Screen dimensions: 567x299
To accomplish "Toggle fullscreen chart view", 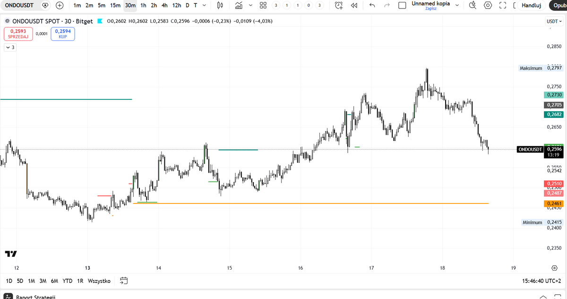I will tap(502, 5).
